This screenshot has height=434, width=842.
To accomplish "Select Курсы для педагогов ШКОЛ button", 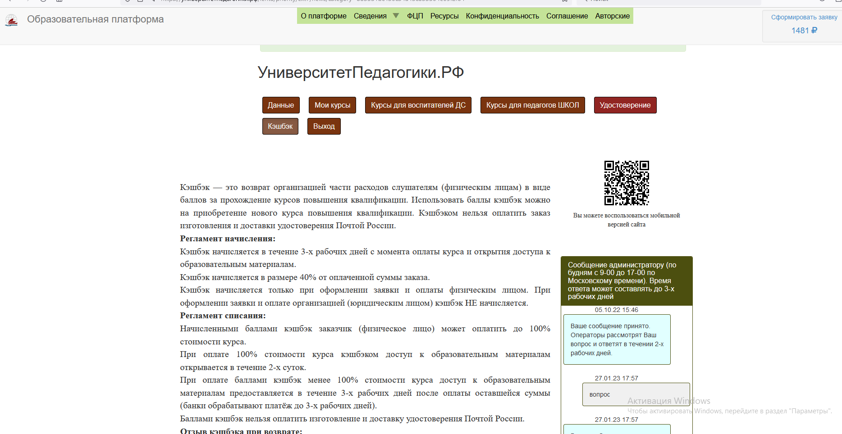I will (532, 105).
